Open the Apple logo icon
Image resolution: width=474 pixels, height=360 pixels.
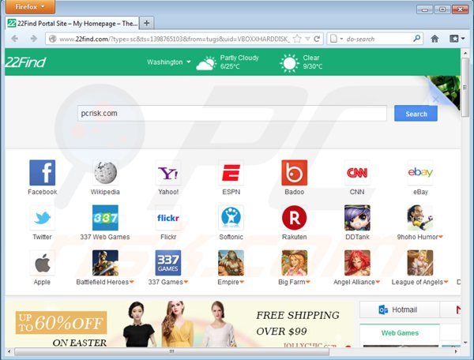pyautogui.click(x=43, y=263)
